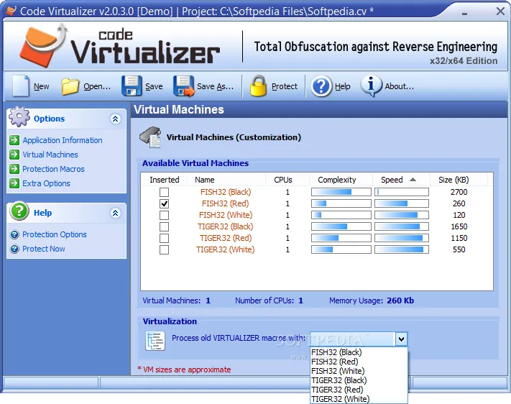The height and width of the screenshot is (404, 511).
Task: Choose TIGER32 (Red) from dropdown list
Action: click(359, 390)
